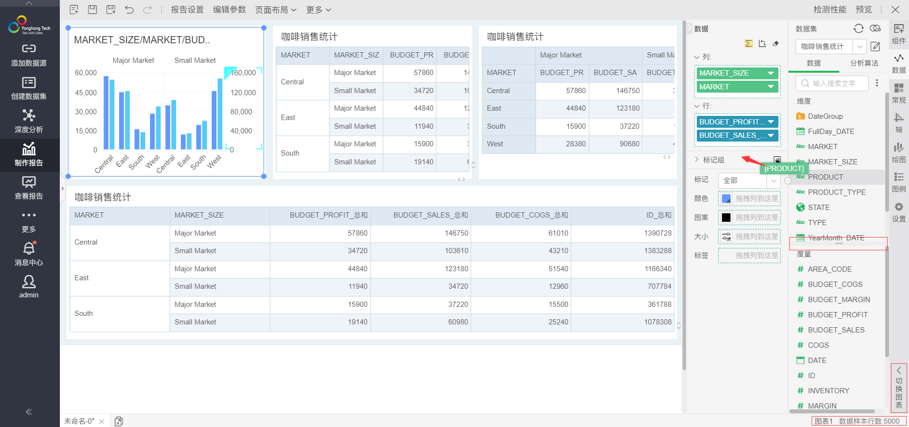Open 消息中心 from the left sidebar
909x427 pixels.
pos(29,254)
